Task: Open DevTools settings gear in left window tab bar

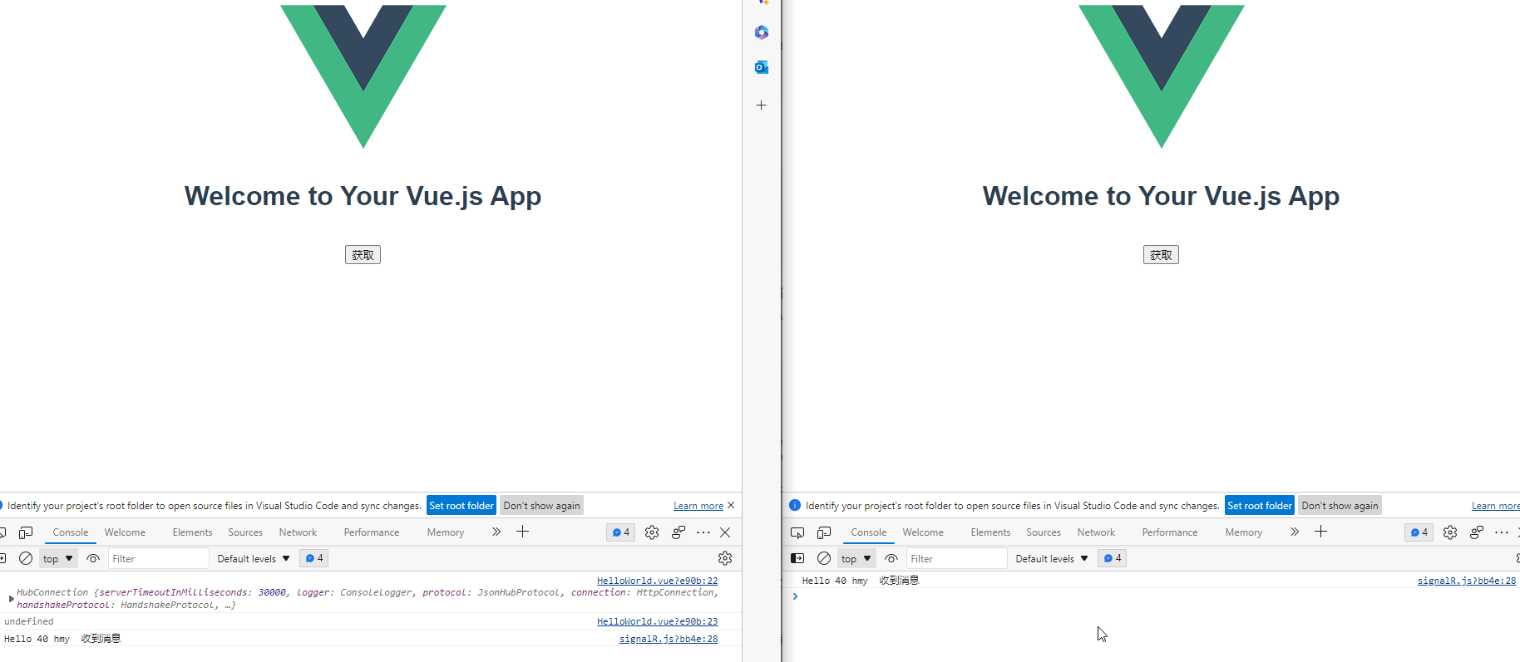Action: [x=652, y=532]
